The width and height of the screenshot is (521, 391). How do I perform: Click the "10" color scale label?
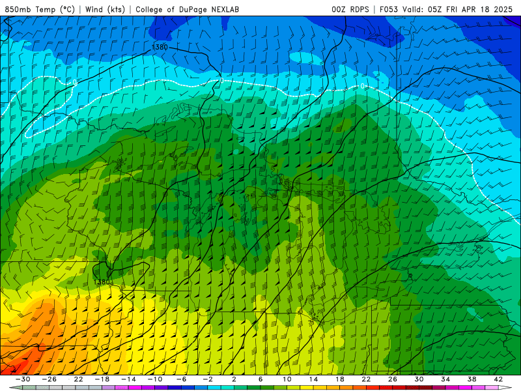287,379
